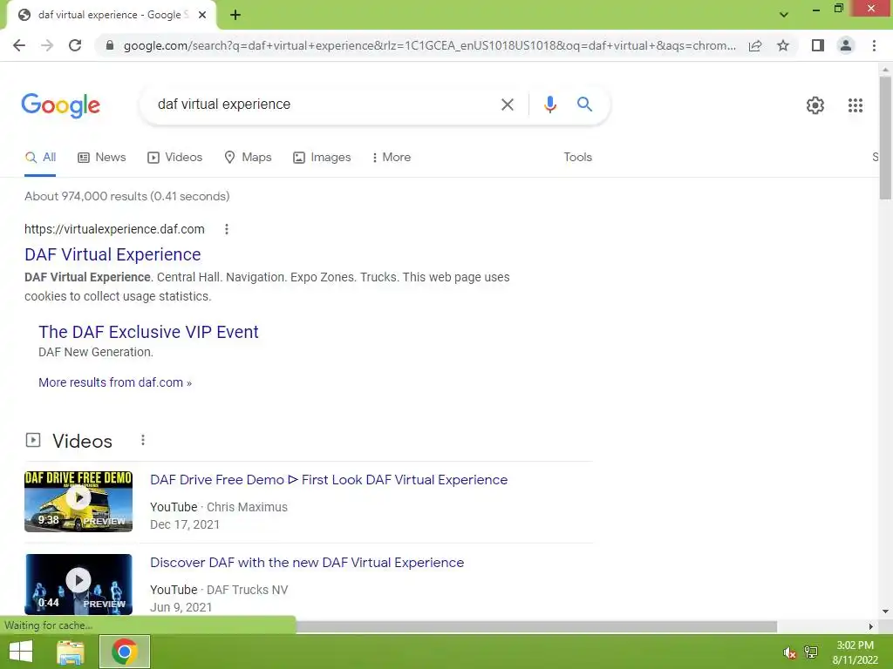
Task: Start voice search with microphone
Action: click(549, 105)
